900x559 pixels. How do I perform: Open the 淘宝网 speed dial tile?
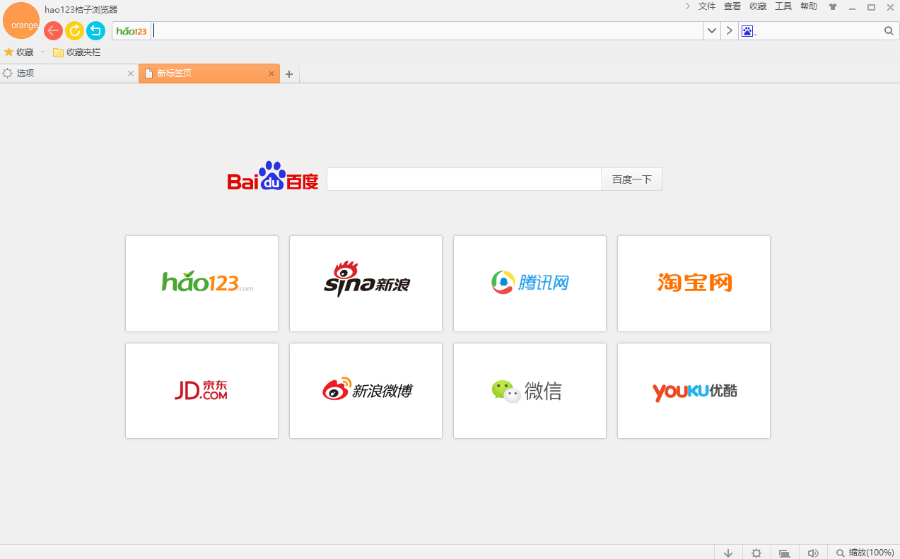coord(694,283)
